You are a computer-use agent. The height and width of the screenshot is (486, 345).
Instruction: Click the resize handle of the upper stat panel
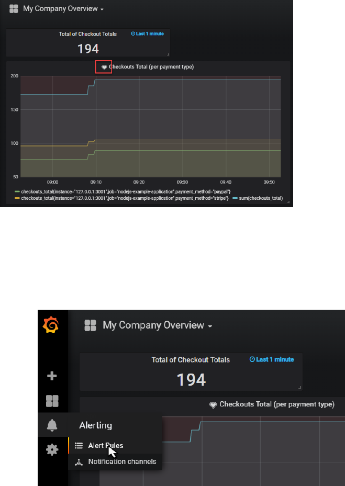coord(169,55)
